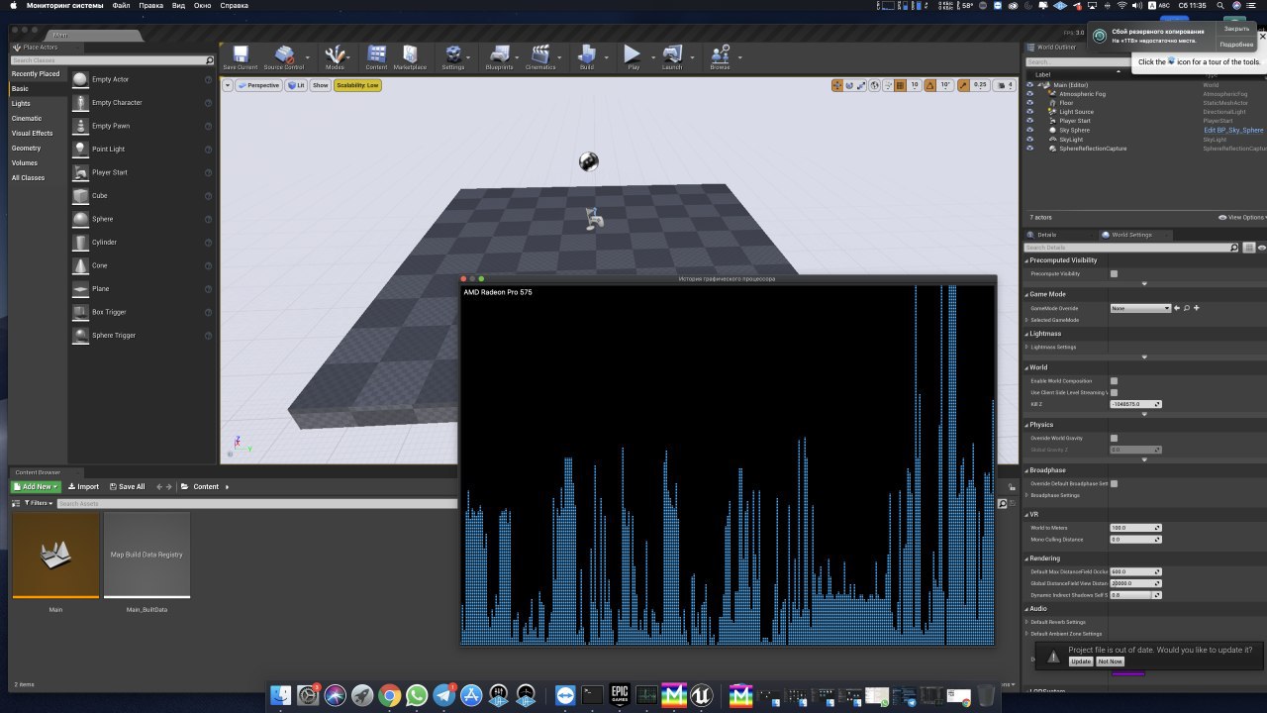Toggle visibility of SphereReflectionCapture
The width and height of the screenshot is (1267, 713).
pyautogui.click(x=1029, y=149)
